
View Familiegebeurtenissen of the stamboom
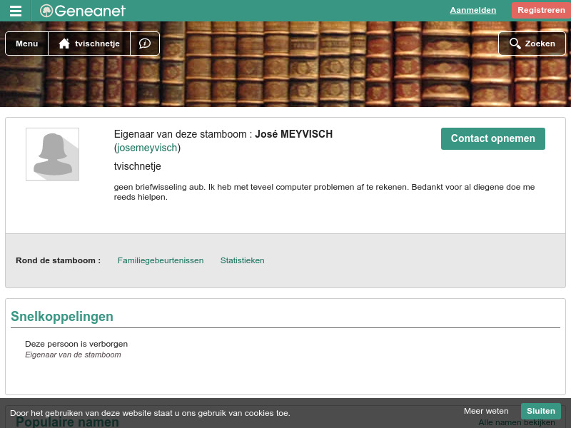click(160, 260)
